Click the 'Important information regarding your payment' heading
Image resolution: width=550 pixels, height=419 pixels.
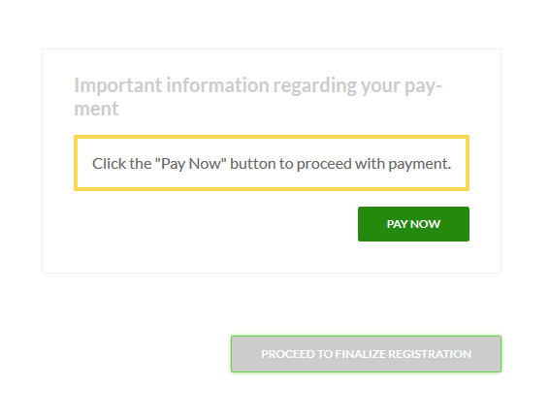[258, 96]
